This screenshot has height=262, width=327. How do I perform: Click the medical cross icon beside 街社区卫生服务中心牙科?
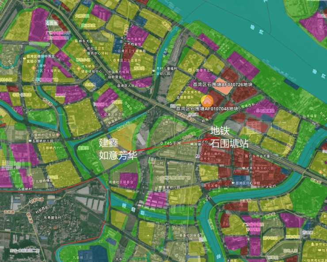tap(84, 50)
